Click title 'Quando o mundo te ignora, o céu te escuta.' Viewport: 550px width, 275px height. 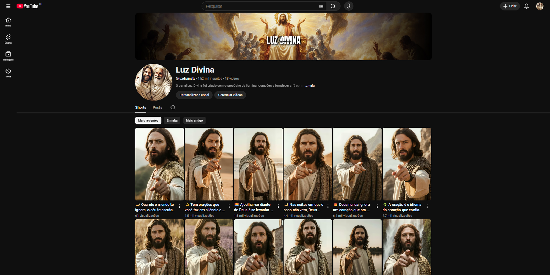155,207
